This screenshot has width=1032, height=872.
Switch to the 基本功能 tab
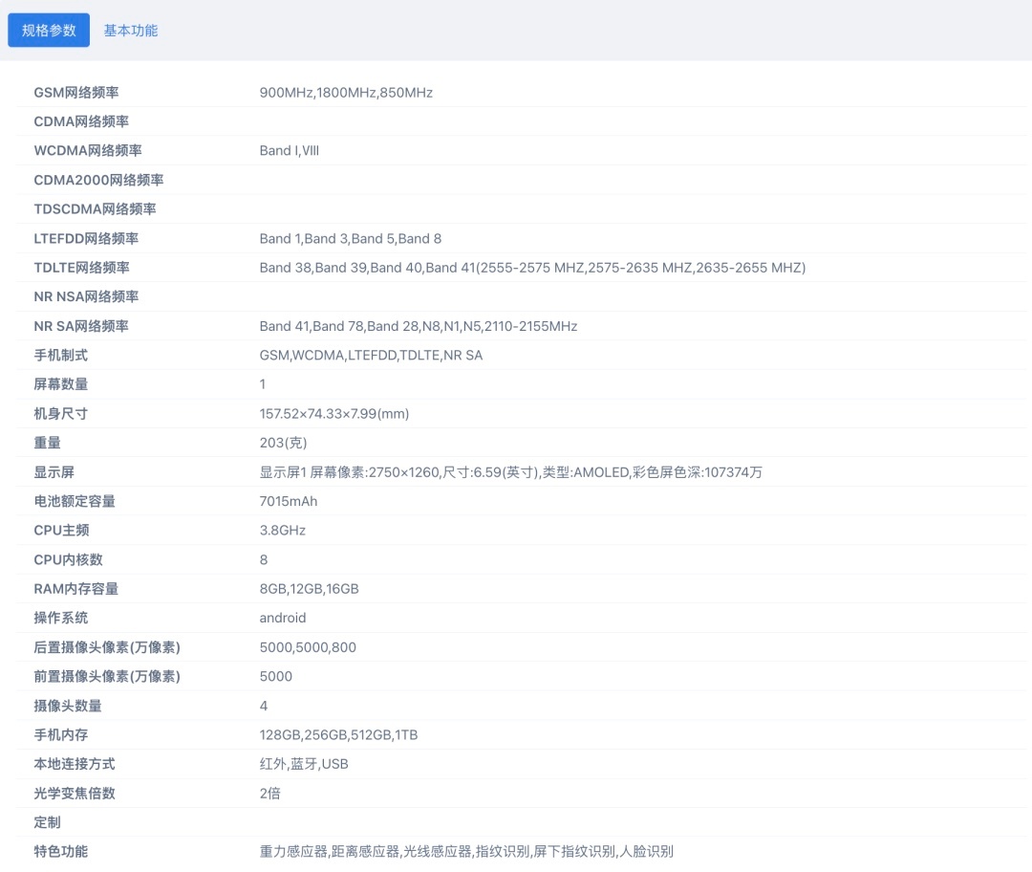(x=130, y=31)
